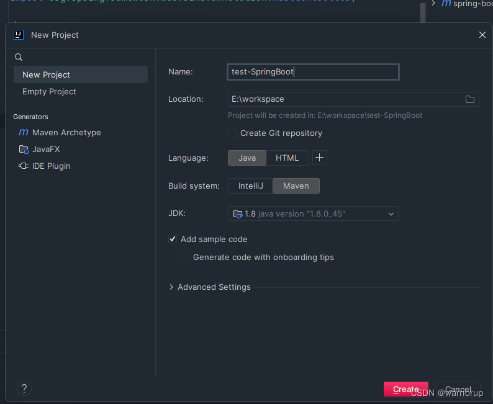The image size is (493, 404).
Task: Select IntelliJ build system
Action: (251, 186)
